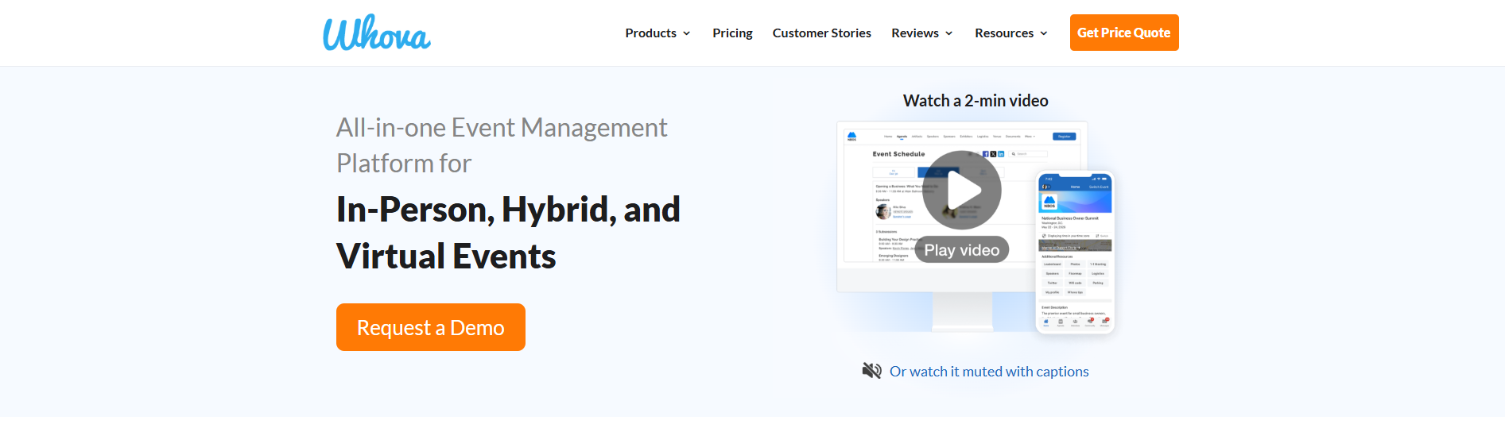Click the muted speaker icon
The width and height of the screenshot is (1505, 432).
[x=872, y=371]
